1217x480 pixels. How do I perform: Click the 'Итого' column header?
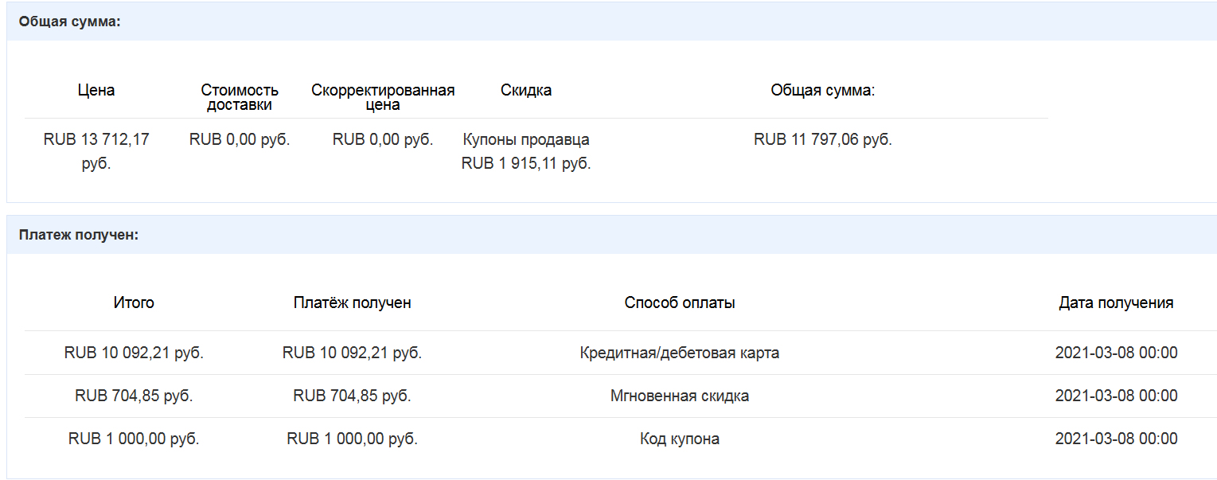(134, 302)
